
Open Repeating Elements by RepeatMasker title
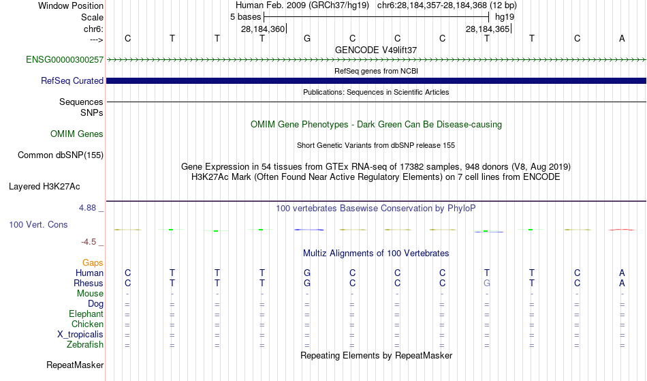click(376, 356)
